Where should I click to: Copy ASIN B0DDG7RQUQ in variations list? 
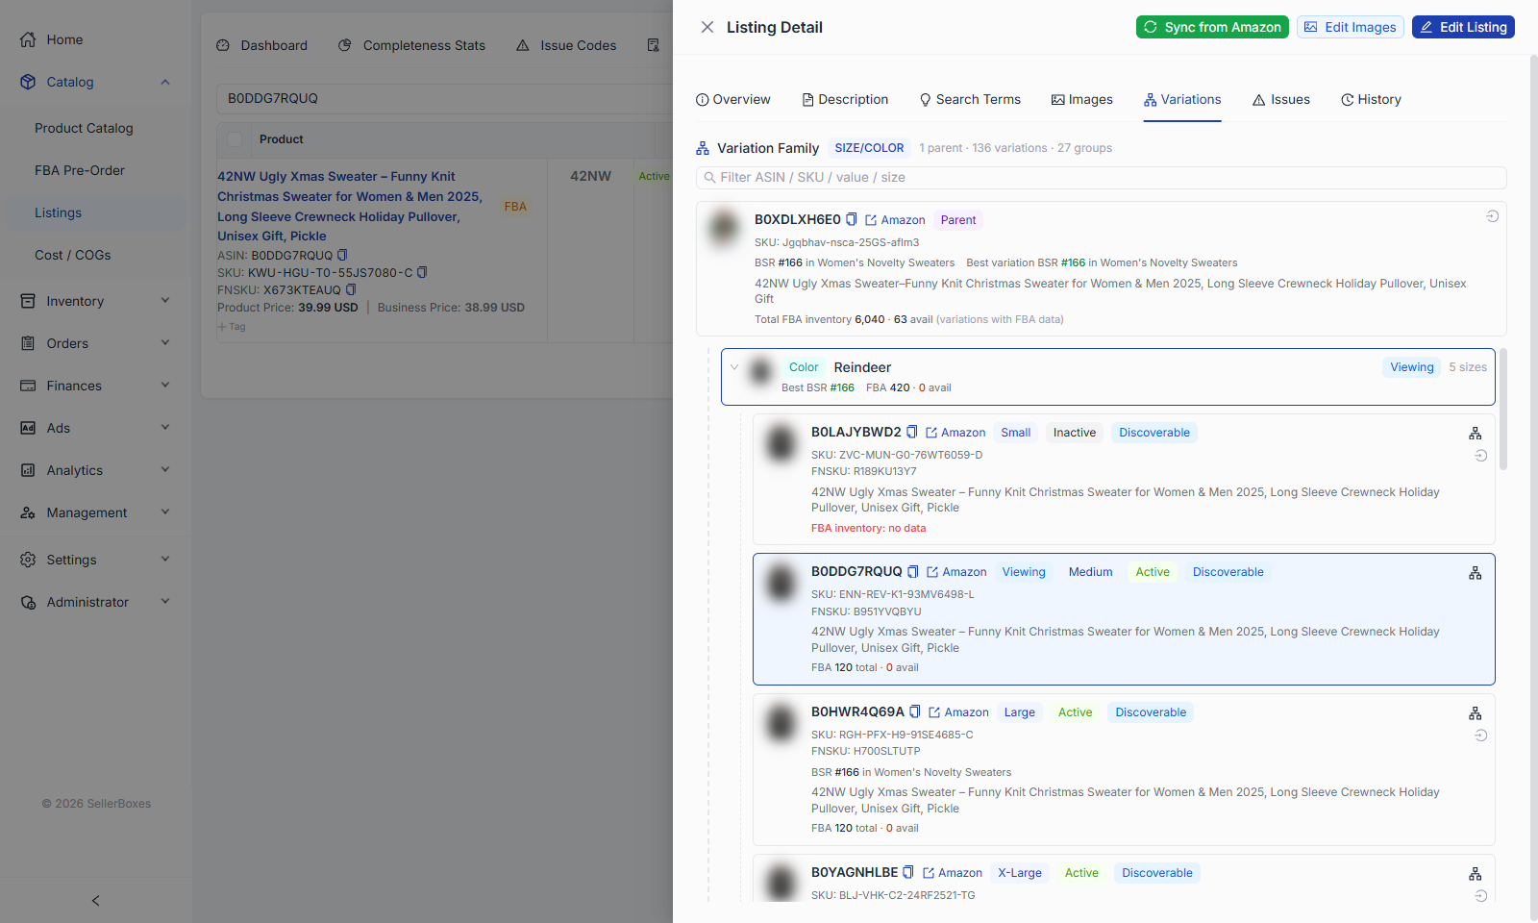[913, 571]
